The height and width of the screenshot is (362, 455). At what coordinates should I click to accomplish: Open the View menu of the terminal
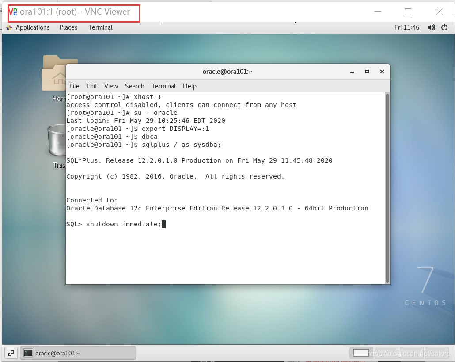(x=111, y=86)
